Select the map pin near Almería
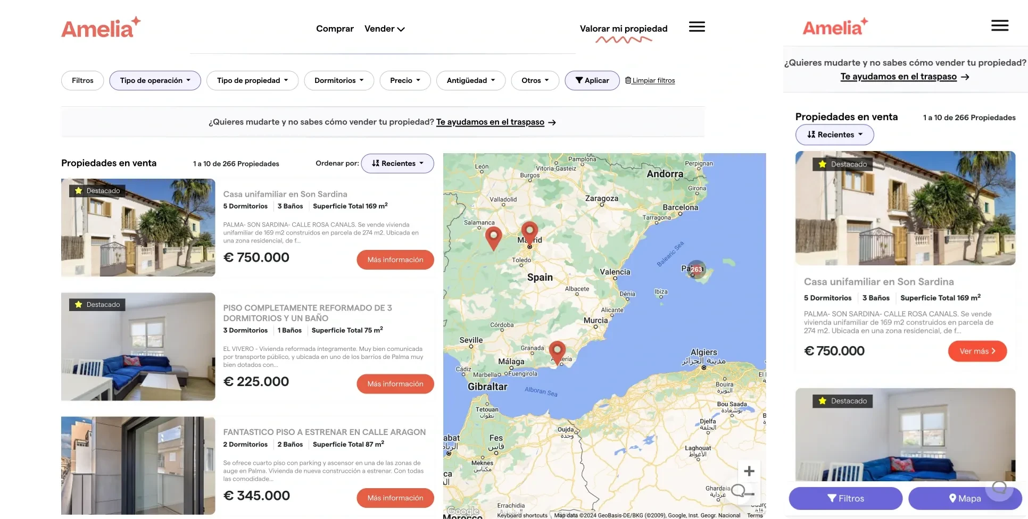Viewport: 1028px width, 519px height. click(x=557, y=352)
